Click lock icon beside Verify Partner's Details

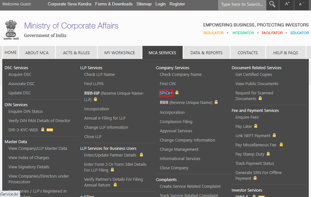[115, 185]
